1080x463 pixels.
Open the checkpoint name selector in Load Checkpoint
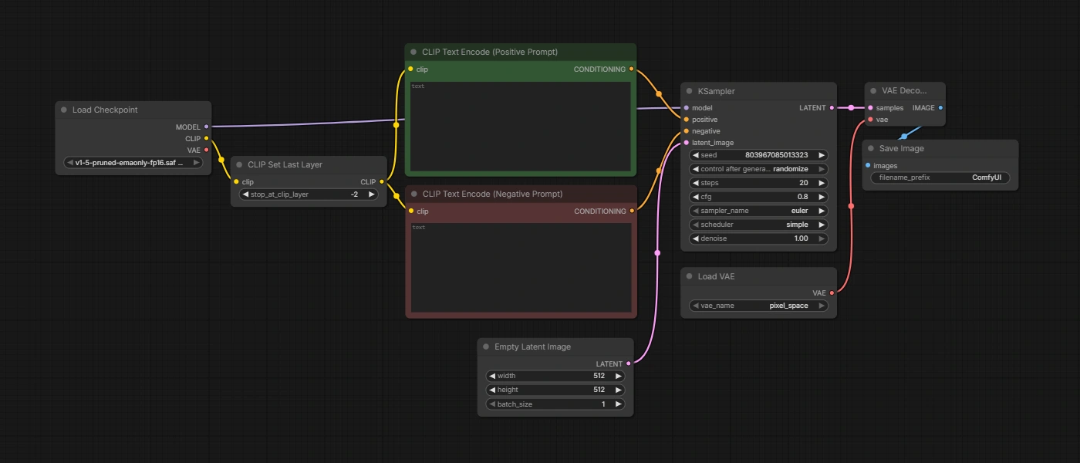pos(133,163)
